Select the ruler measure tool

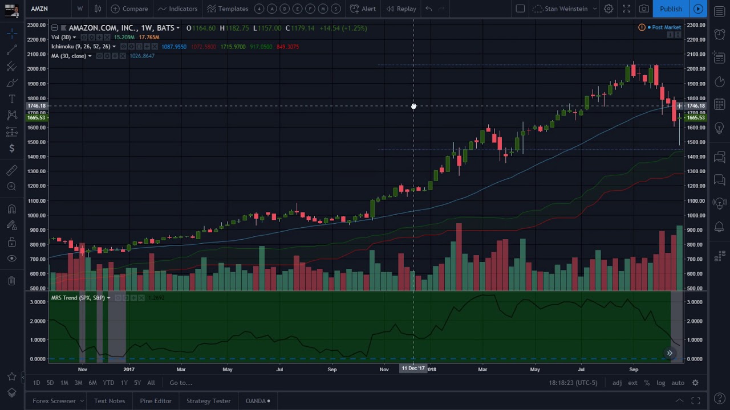pyautogui.click(x=11, y=170)
